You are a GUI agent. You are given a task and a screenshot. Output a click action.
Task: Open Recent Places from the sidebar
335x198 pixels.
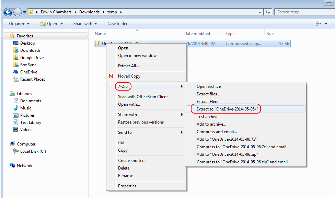pyautogui.click(x=33, y=79)
